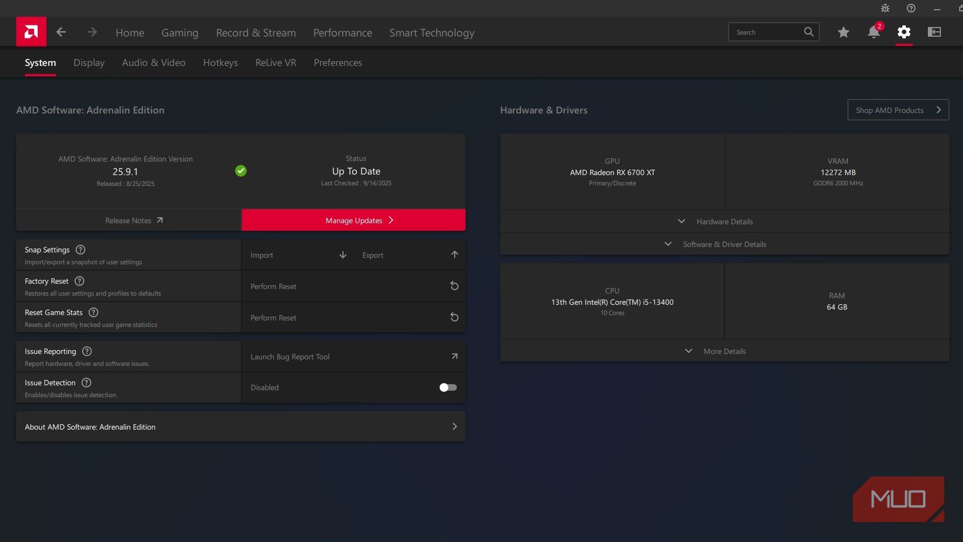Show Snap Settings help tooltip icon
Viewport: 963px width, 542px height.
pyautogui.click(x=80, y=250)
